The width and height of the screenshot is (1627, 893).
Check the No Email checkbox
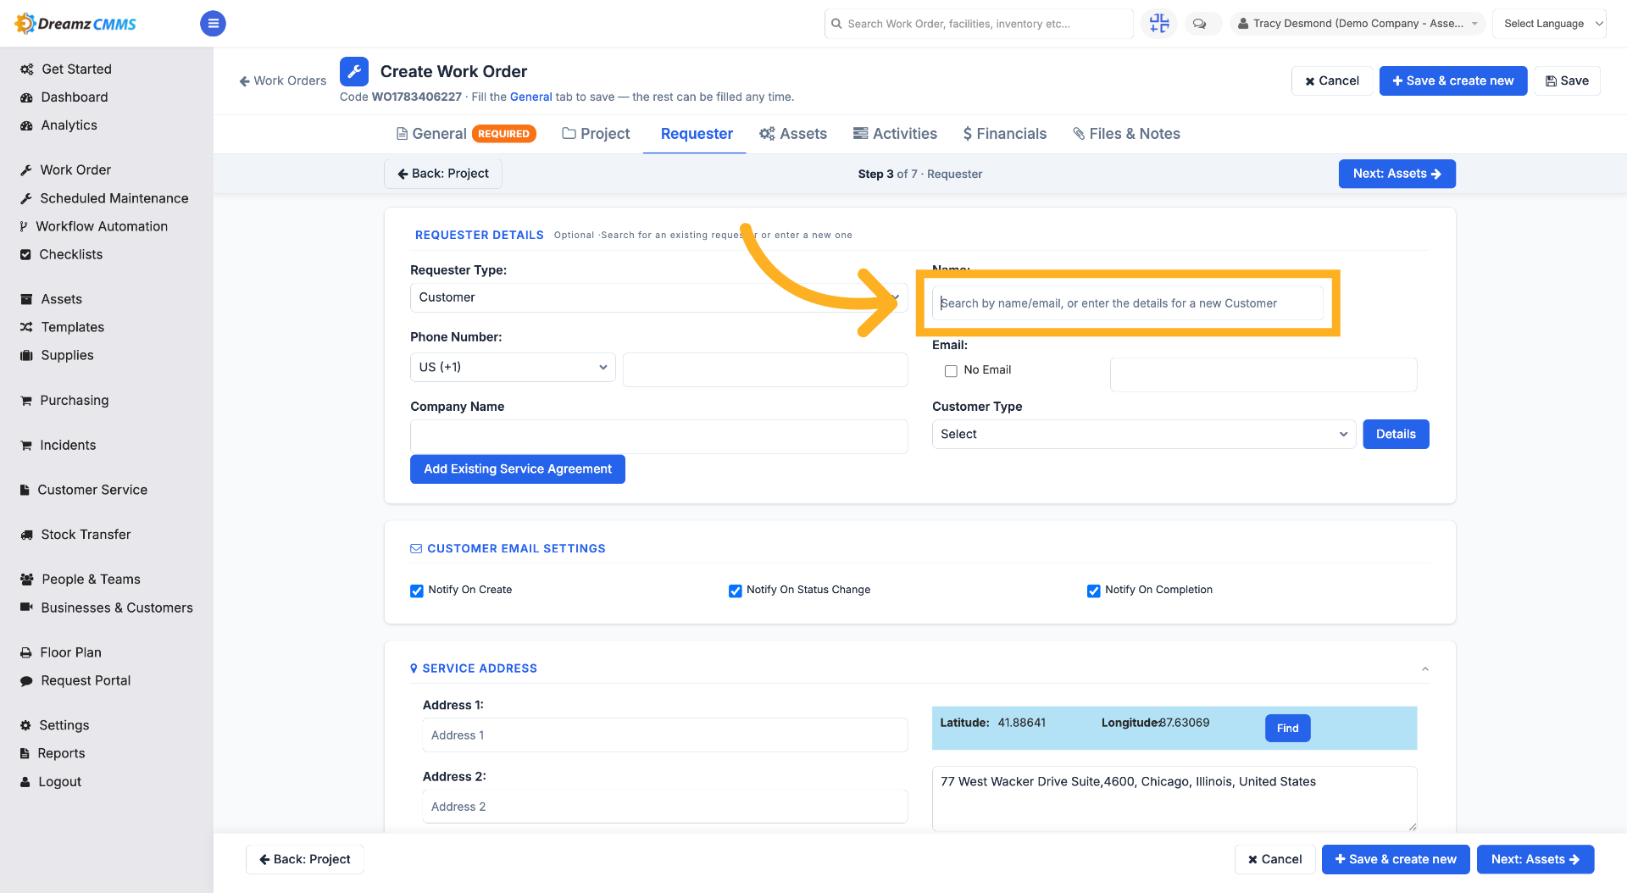point(951,370)
